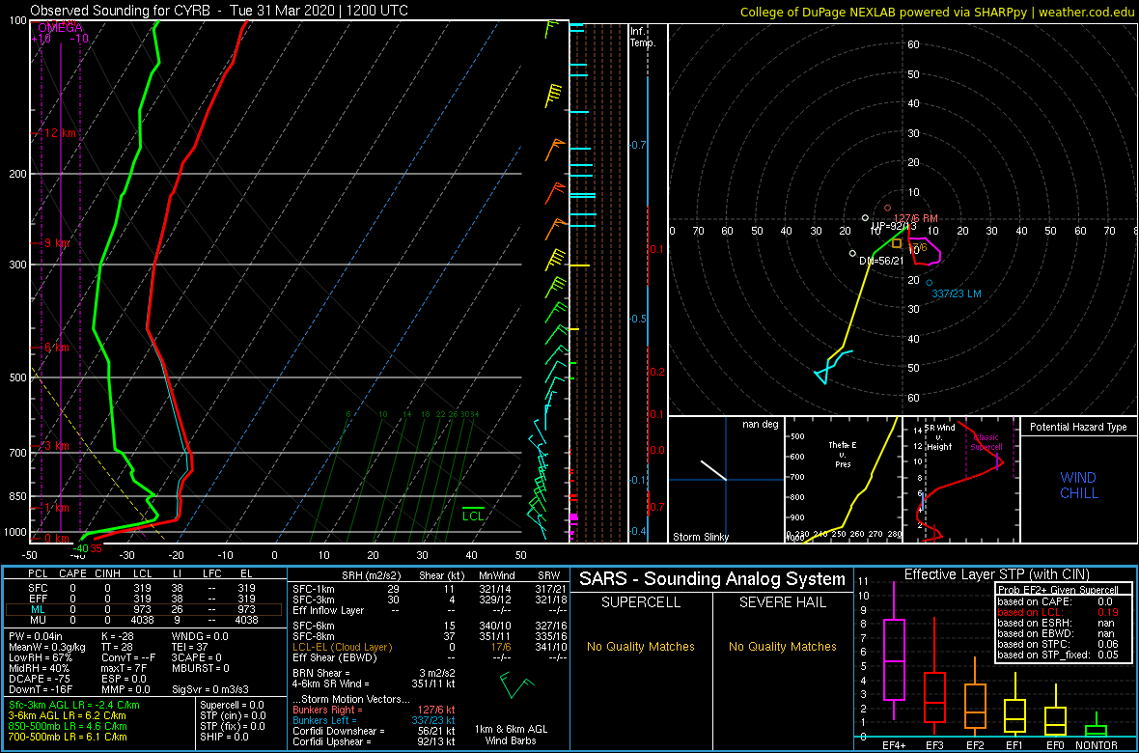This screenshot has width=1139, height=753.
Task: Click the Bunkers Left = 337/23 kt line
Action: coord(375,720)
